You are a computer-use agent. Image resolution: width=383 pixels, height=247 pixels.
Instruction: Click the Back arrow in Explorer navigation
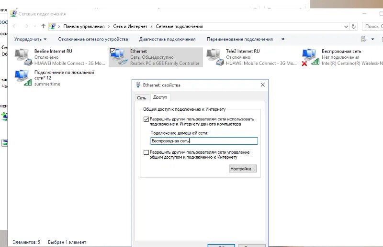tap(15, 26)
